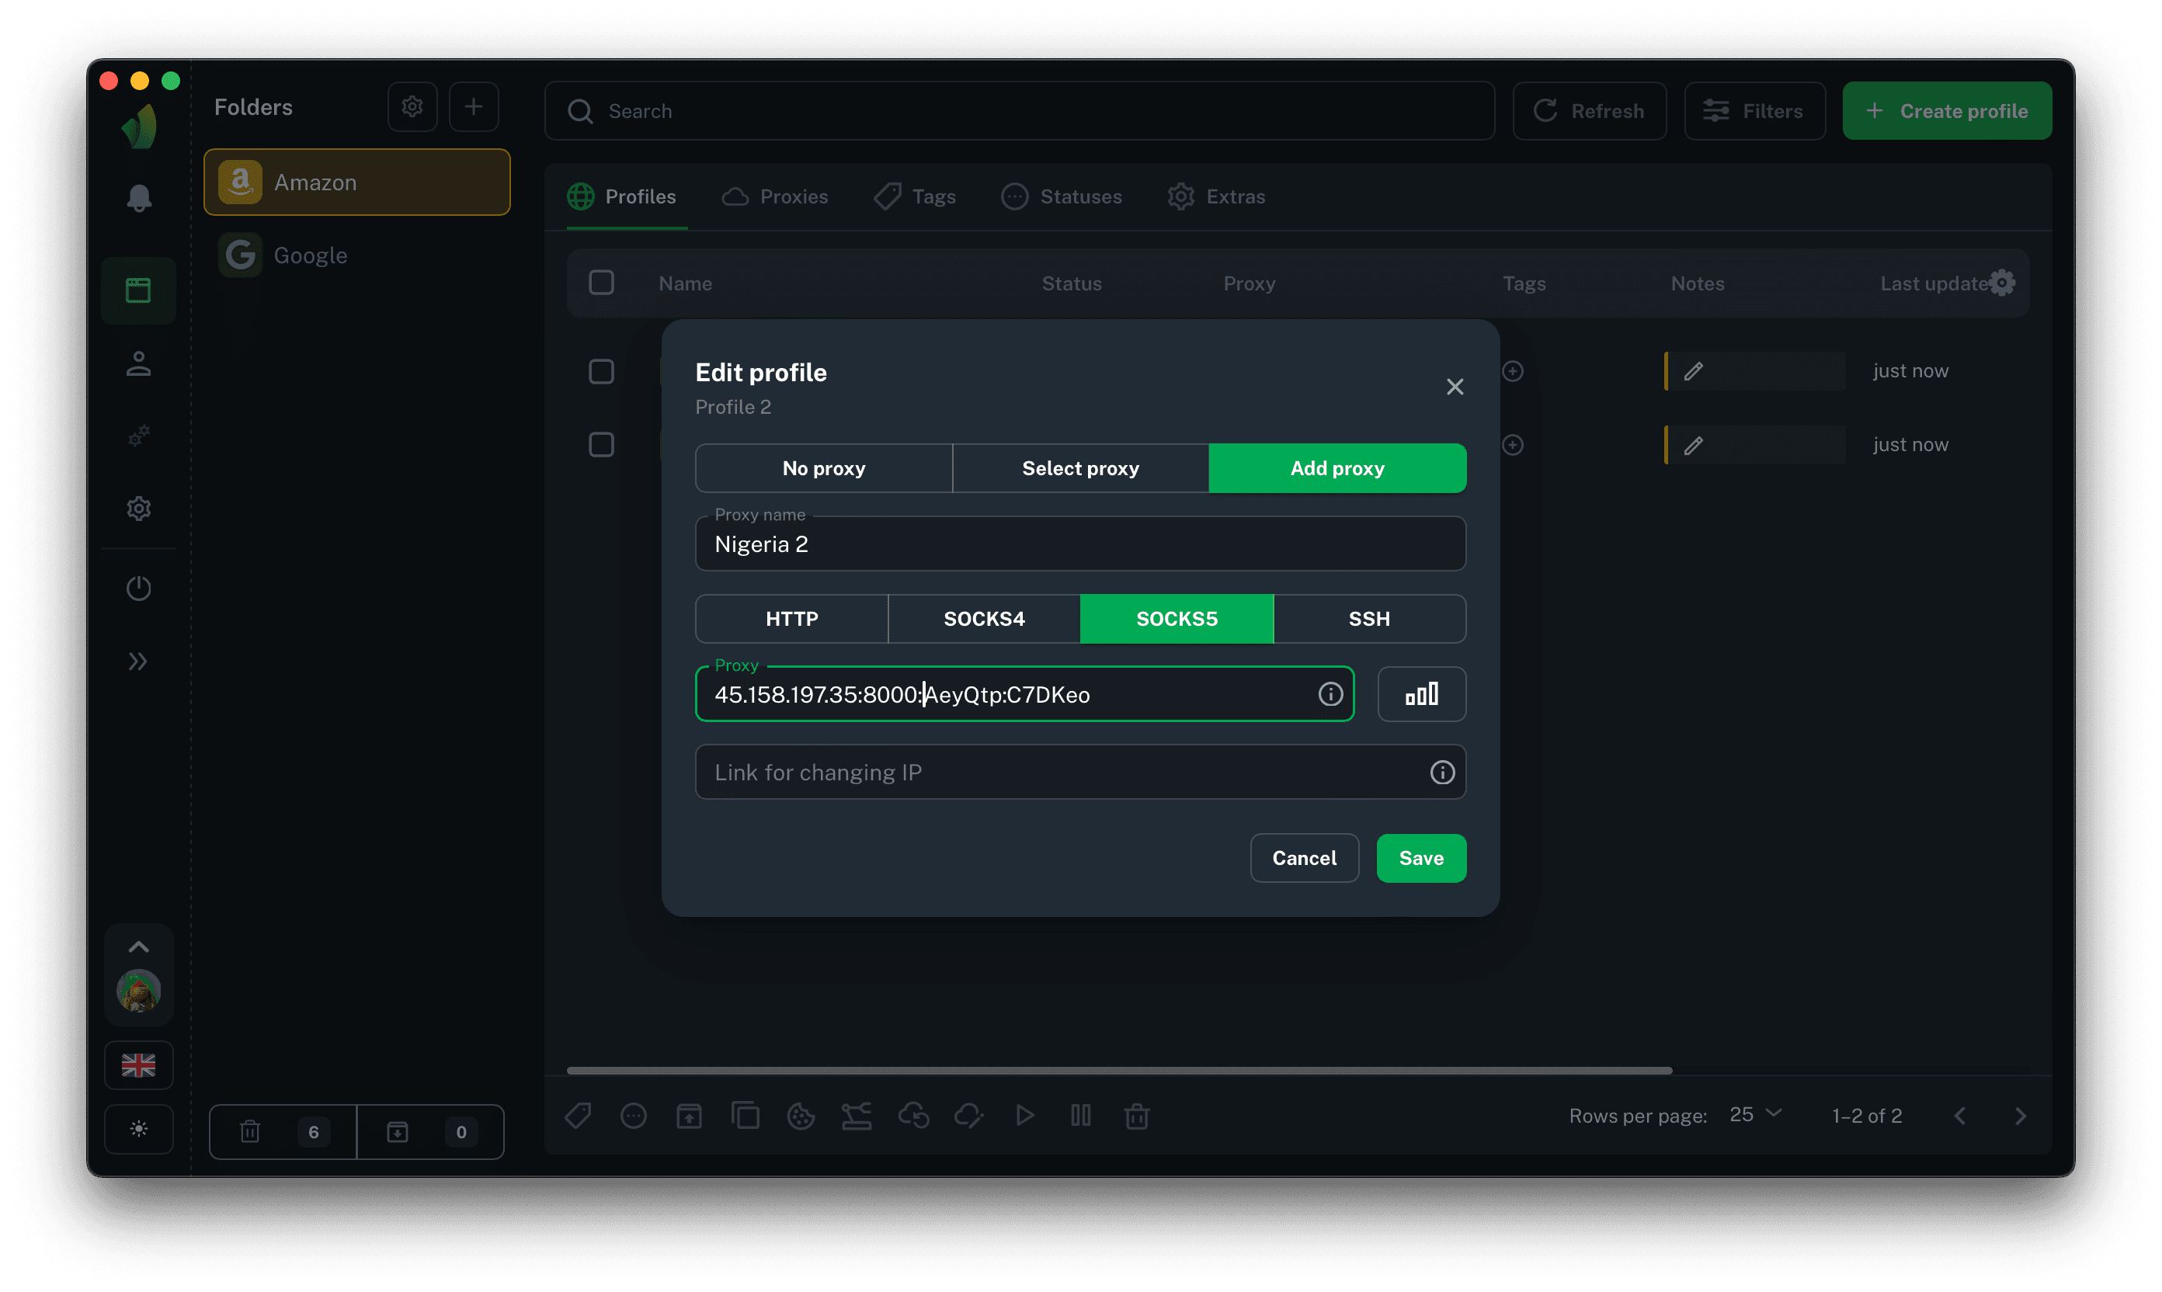Open the column settings gear in the table header
The image size is (2162, 1292).
pos(2002,283)
